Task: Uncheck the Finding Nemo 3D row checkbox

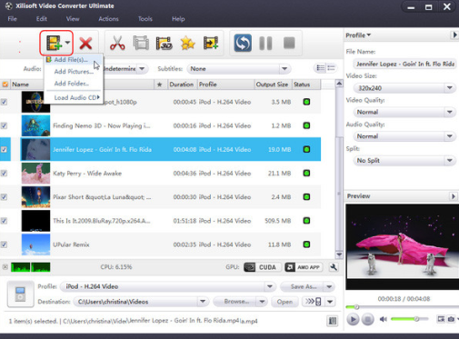Action: tap(4, 125)
